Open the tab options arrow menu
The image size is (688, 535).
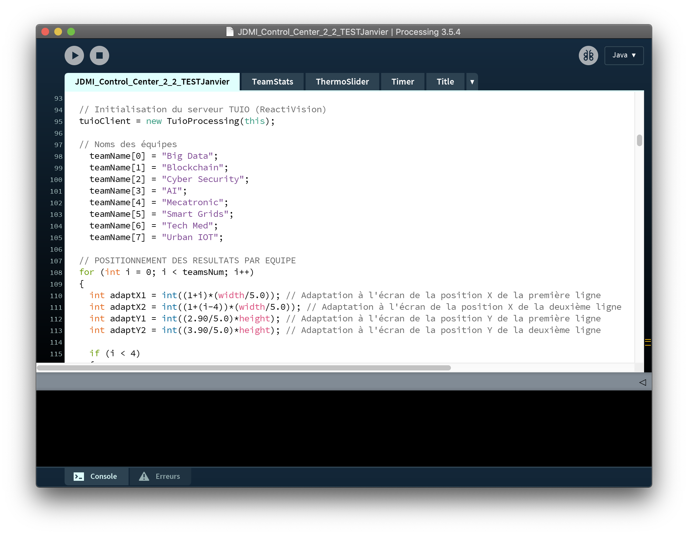point(472,82)
